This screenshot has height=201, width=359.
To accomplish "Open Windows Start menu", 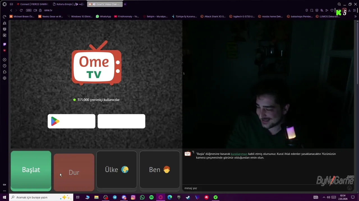I will click(4, 197).
